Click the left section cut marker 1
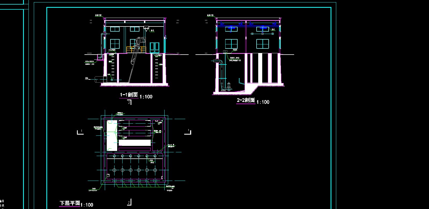Viewport: 429px width, 209px height. click(x=80, y=132)
